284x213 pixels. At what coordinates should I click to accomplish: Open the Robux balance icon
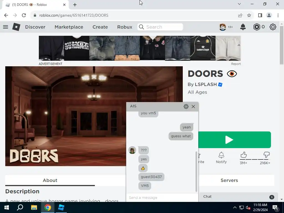click(257, 27)
